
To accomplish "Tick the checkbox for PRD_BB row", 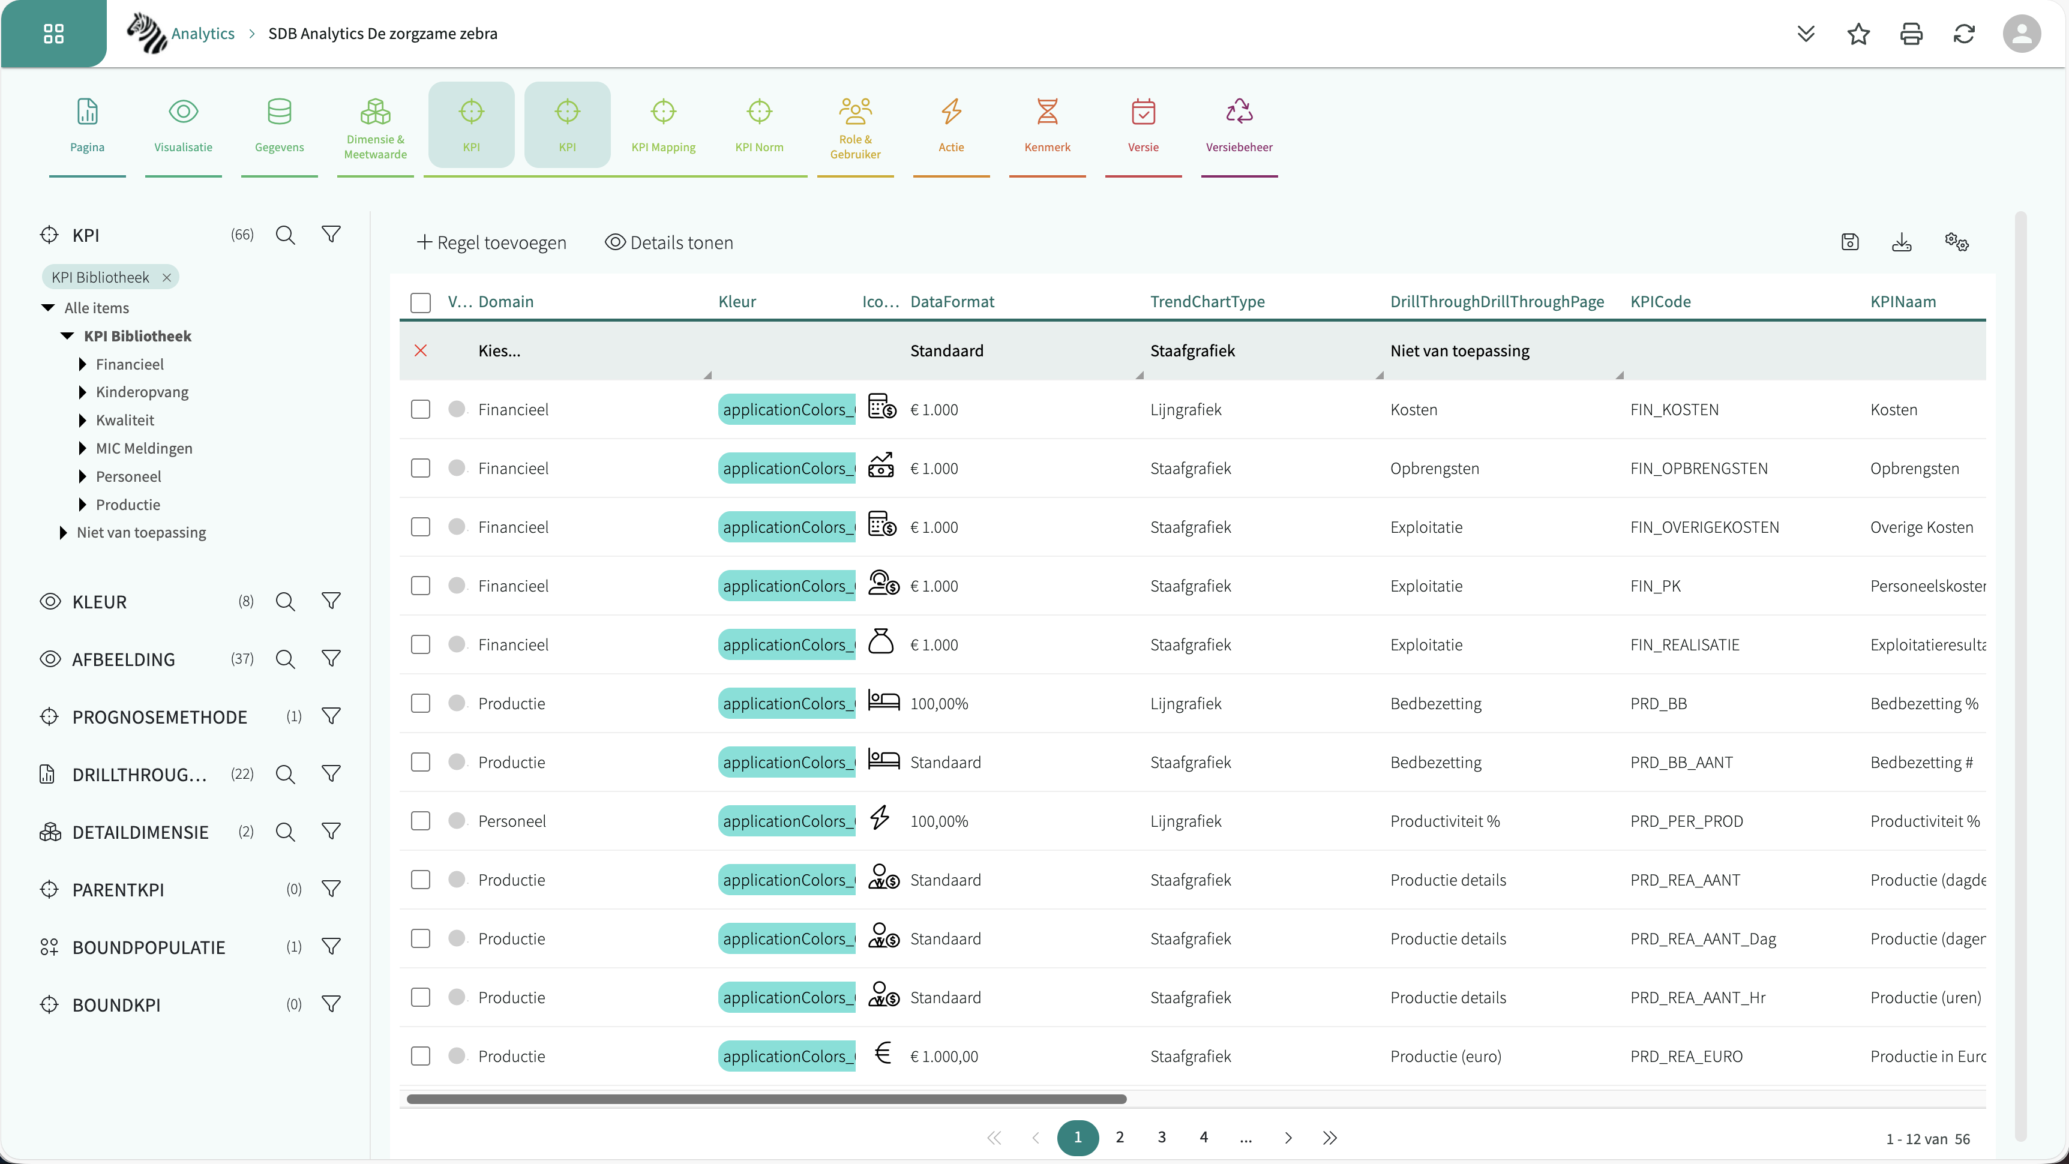I will point(420,704).
